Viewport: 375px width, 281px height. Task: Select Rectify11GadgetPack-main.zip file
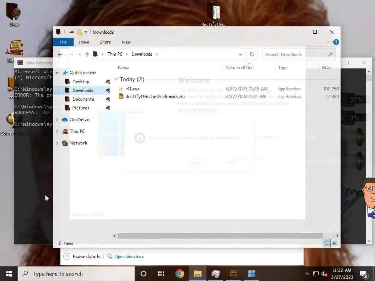tap(155, 97)
